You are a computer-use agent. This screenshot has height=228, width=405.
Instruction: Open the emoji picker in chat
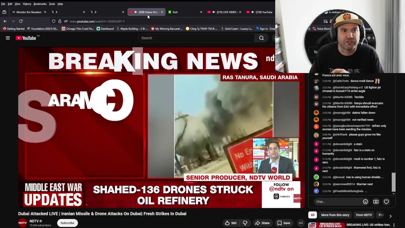[x=365, y=202]
